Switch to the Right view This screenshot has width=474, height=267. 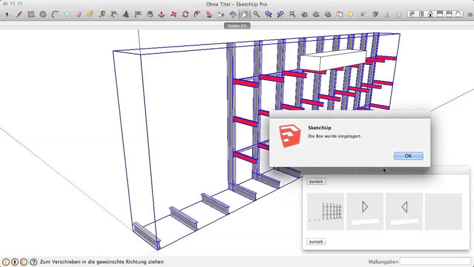(x=440, y=14)
